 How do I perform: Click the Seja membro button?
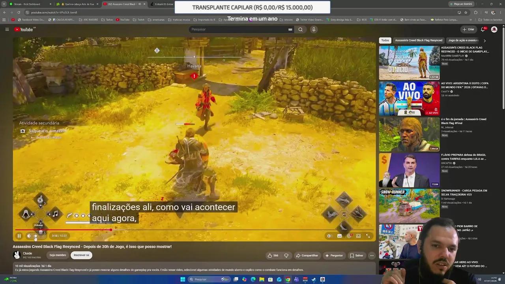coord(58,255)
